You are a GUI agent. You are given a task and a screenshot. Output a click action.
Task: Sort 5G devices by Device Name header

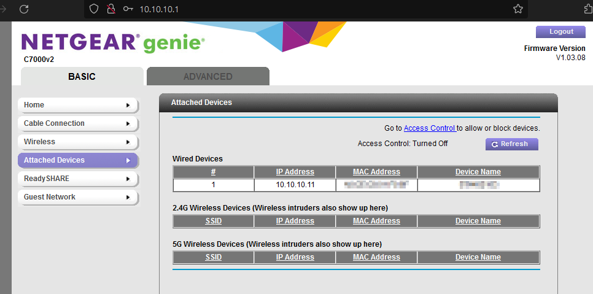(478, 257)
